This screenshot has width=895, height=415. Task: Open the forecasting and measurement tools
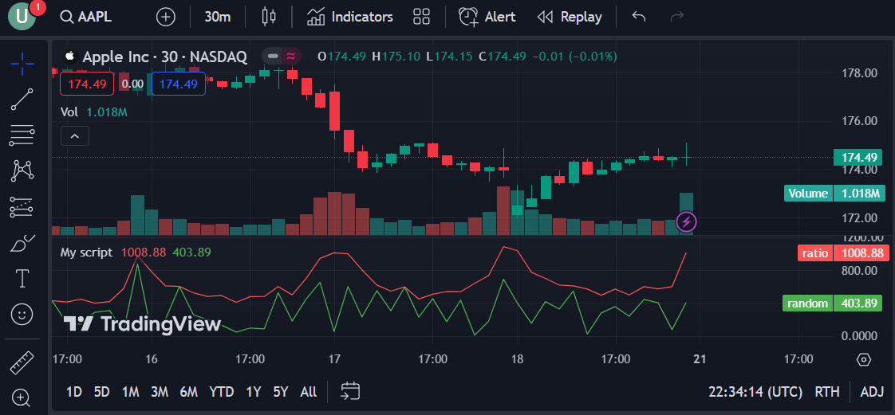coord(22,207)
